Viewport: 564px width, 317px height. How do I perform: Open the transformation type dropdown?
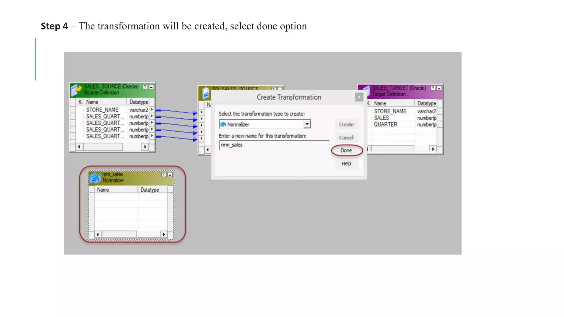307,124
